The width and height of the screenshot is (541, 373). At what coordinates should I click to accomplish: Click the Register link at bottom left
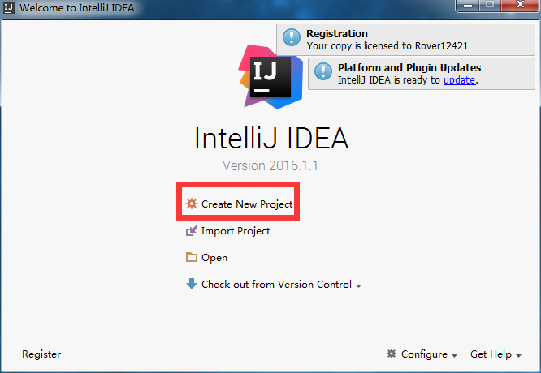point(41,354)
